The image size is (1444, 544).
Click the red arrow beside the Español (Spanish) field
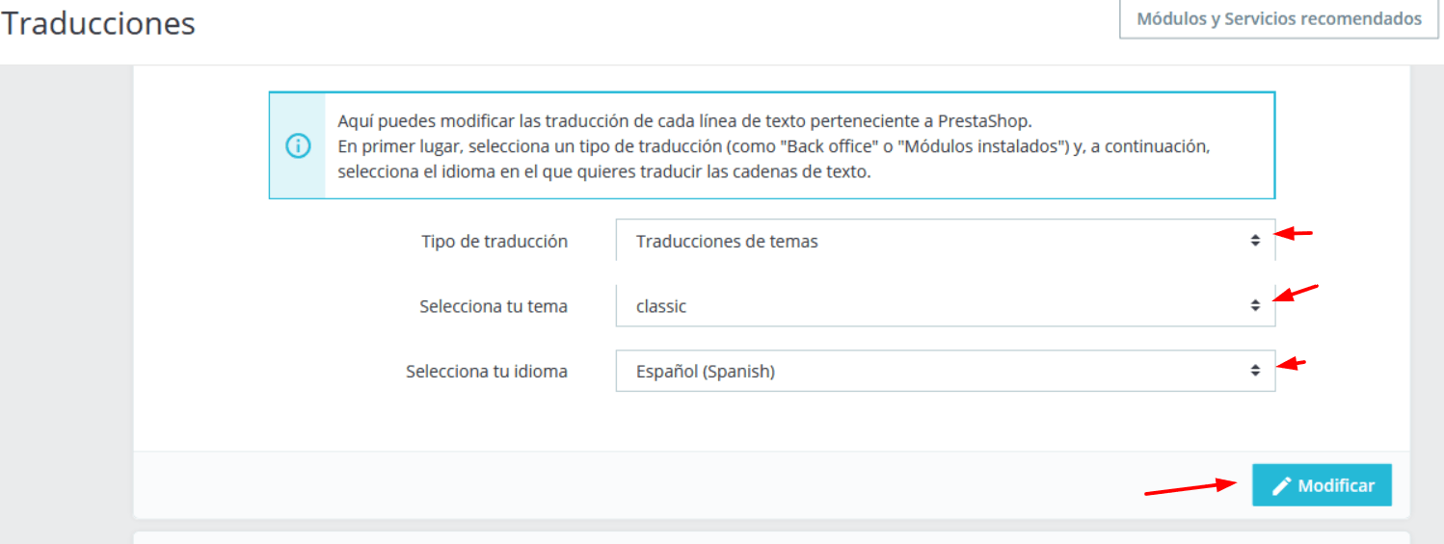1292,364
